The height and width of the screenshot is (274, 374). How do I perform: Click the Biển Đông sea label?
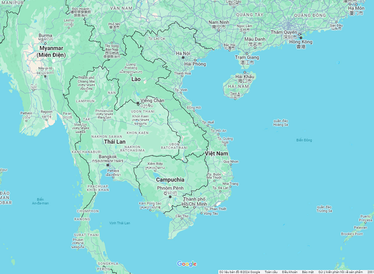pos(304,140)
